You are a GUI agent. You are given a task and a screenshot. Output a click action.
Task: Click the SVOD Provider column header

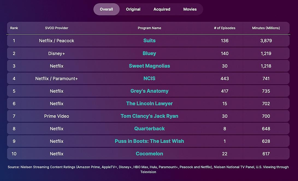coord(57,28)
